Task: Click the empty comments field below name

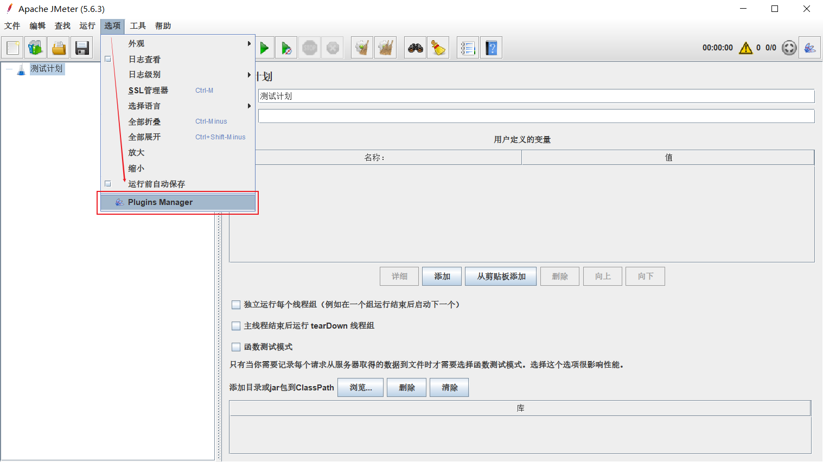Action: point(536,116)
